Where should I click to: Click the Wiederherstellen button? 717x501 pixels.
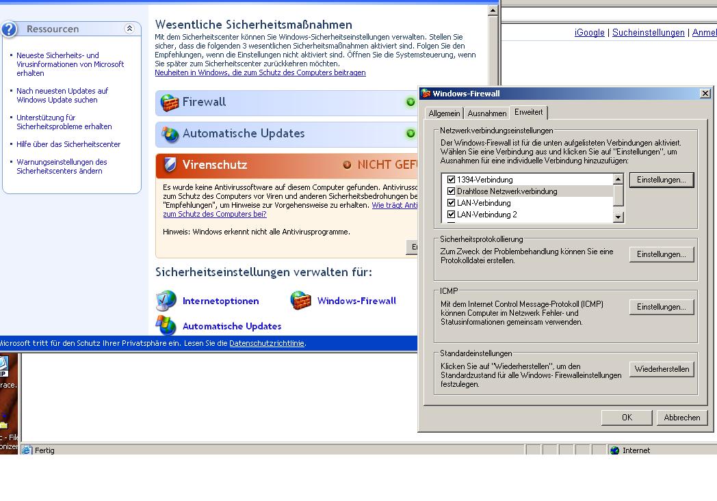[661, 369]
